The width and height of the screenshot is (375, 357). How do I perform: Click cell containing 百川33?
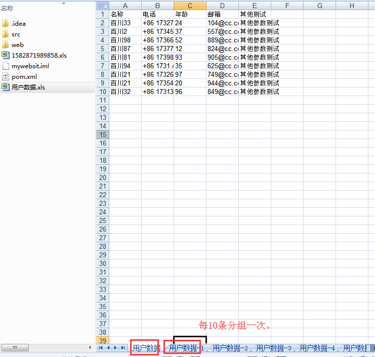(x=125, y=23)
